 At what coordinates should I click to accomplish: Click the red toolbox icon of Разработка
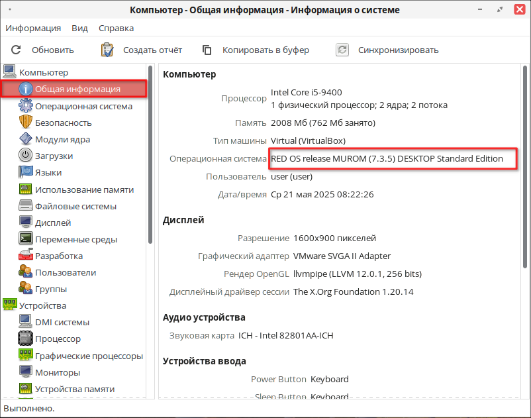pyautogui.click(x=25, y=256)
